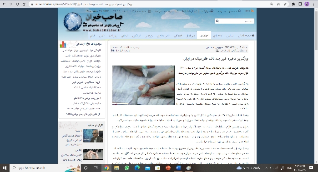The height and width of the screenshot is (172, 318).
Task: Go to the browser home page icon
Action: tap(24, 4)
